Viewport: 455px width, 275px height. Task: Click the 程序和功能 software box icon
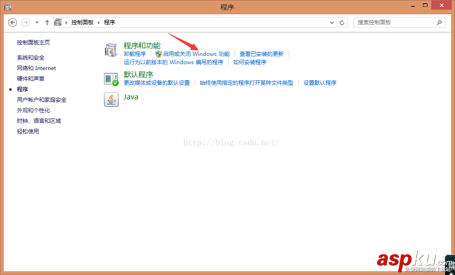coord(111,49)
